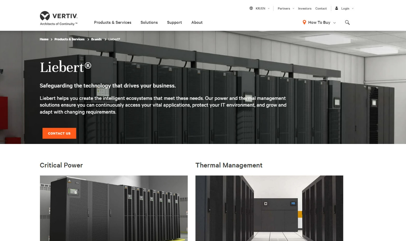406x241 pixels.
Task: Click the Brands breadcrumb
Action: pyautogui.click(x=96, y=39)
